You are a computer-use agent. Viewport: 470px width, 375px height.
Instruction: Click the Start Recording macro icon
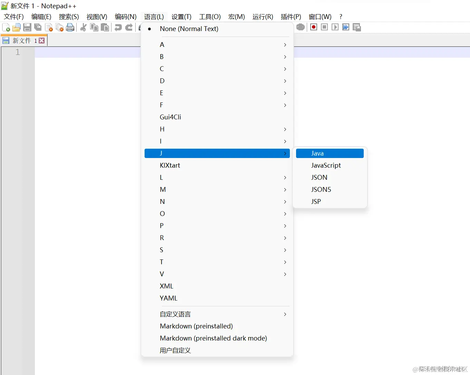[x=314, y=27]
